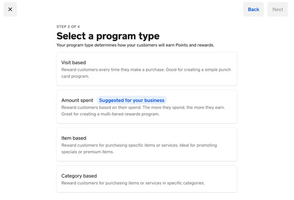Click the 'Select a program type' heading
The image size is (294, 200).
pos(108,36)
